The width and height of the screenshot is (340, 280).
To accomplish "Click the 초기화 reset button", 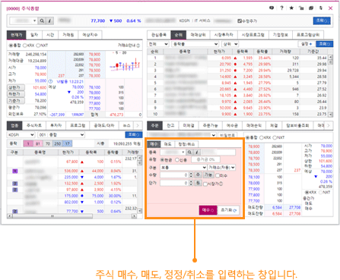I will tap(228, 210).
